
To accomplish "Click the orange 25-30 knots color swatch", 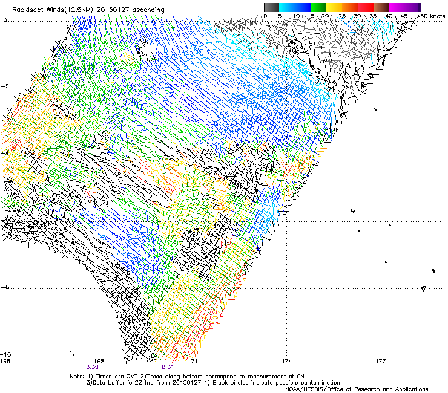I will [x=350, y=7].
